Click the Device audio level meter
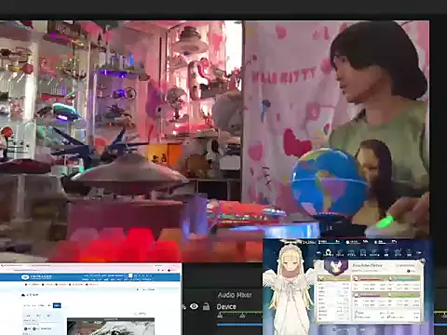This screenshot has height=335, width=447. point(239,313)
